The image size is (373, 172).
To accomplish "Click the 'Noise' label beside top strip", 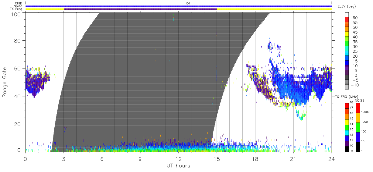I will pyautogui.click(x=18, y=6).
